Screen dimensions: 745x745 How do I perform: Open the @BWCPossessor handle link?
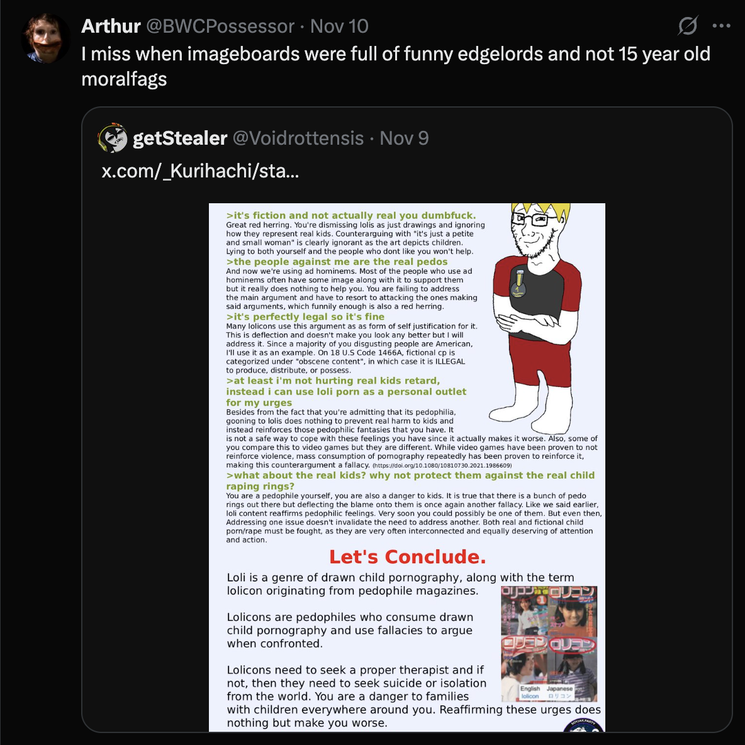pos(220,26)
